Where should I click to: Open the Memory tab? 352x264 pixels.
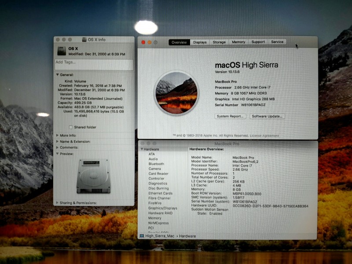pos(238,42)
